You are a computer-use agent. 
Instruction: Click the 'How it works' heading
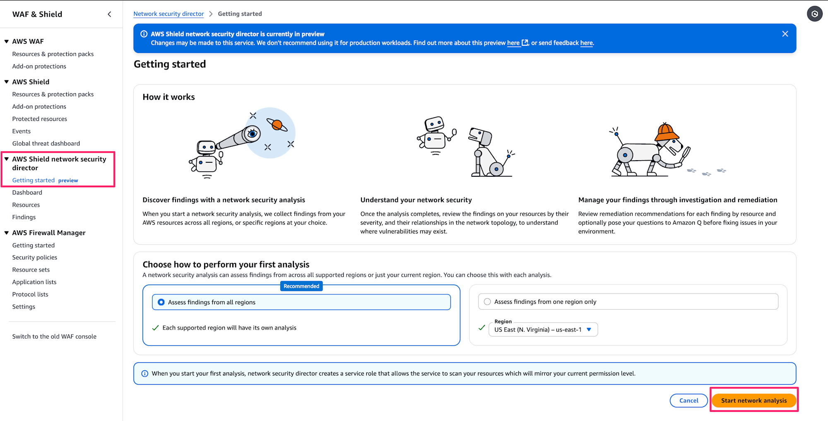click(x=168, y=97)
